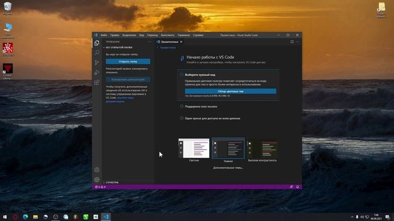This screenshot has width=394, height=221.
Task: Click the Начало работы с VS Code heading
Action: pos(211,57)
